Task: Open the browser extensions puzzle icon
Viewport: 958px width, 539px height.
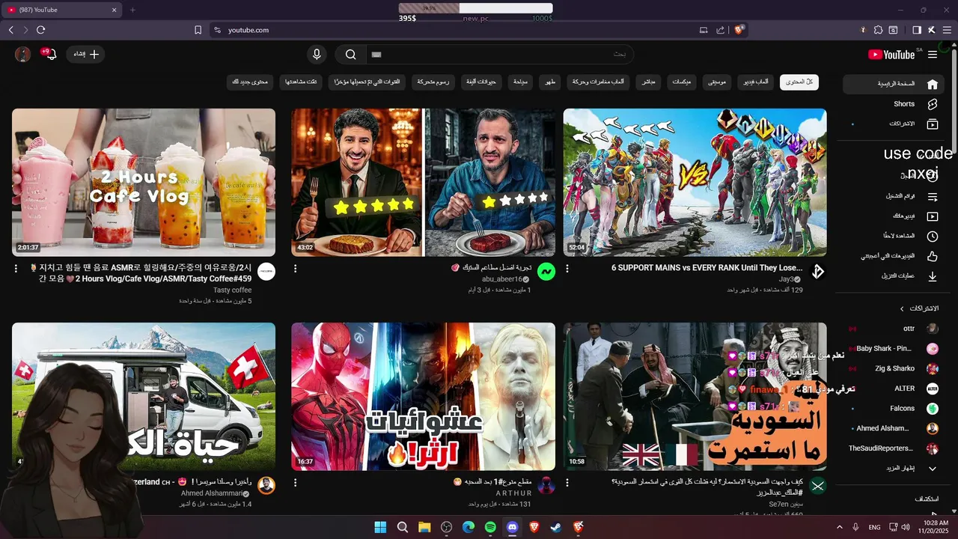Action: pyautogui.click(x=878, y=30)
